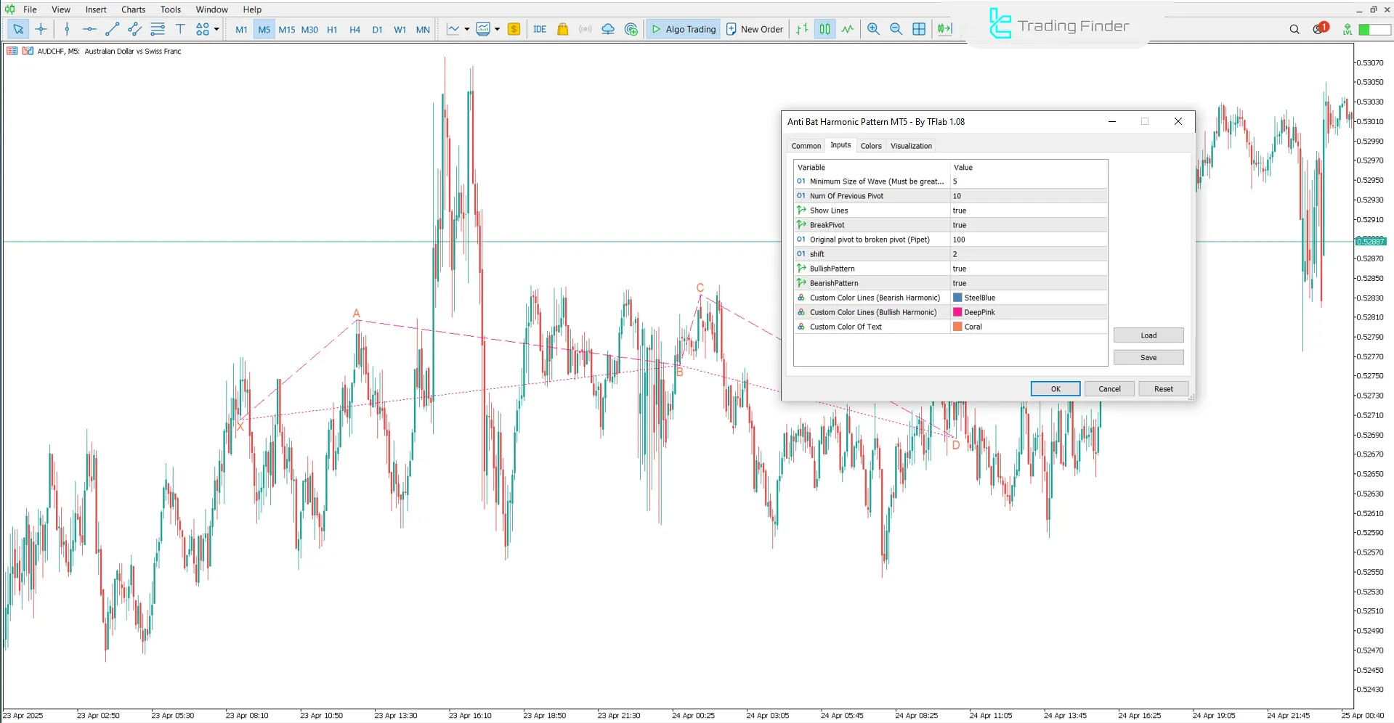The height and width of the screenshot is (723, 1394).
Task: Switch chart to candlestick display
Action: click(x=824, y=29)
